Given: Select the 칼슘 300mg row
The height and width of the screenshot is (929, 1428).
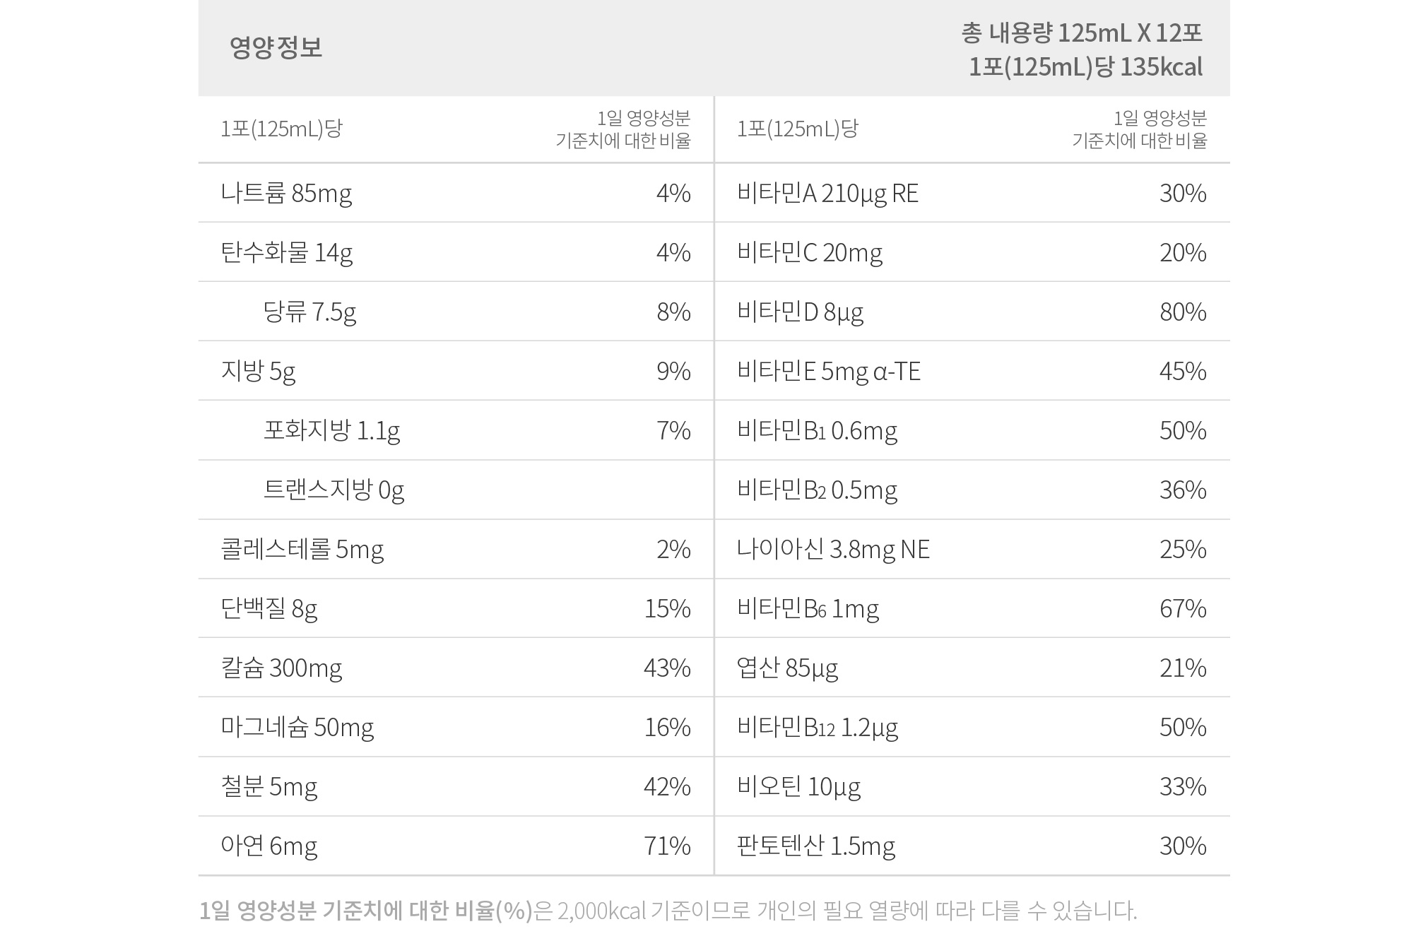Looking at the screenshot, I should point(456,668).
